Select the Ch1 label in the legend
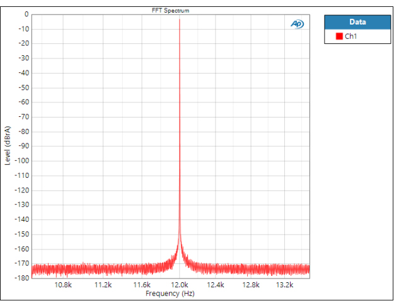Viewport: 394px width, 308px height. click(x=351, y=37)
